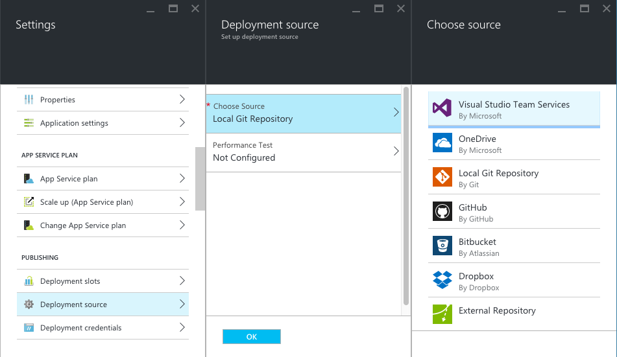Select the OneDrive cloud icon
This screenshot has height=357, width=617.
442,143
